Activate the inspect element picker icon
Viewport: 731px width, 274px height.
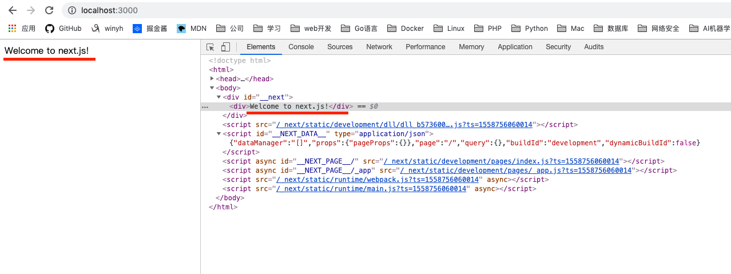coord(210,47)
